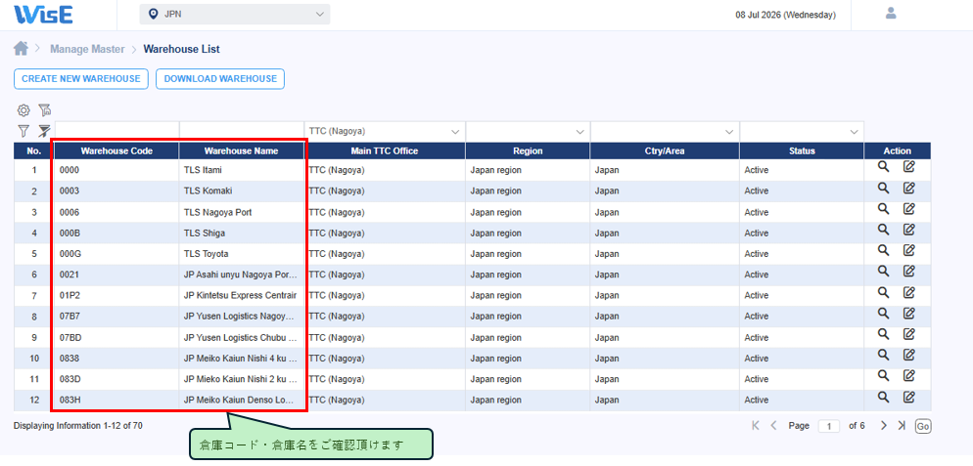The width and height of the screenshot is (973, 466).
Task: Click the Go button in pagination
Action: point(923,426)
